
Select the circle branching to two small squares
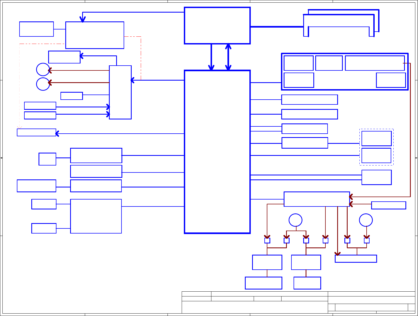tap(296, 220)
